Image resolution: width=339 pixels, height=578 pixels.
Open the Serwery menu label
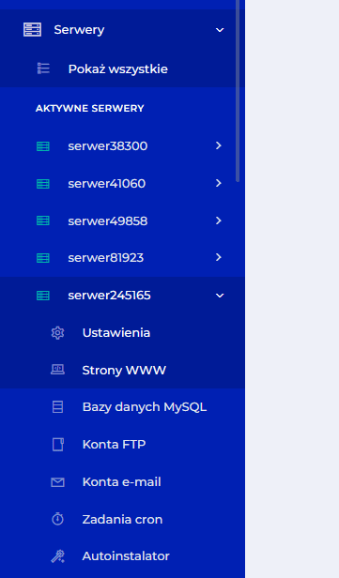(79, 29)
